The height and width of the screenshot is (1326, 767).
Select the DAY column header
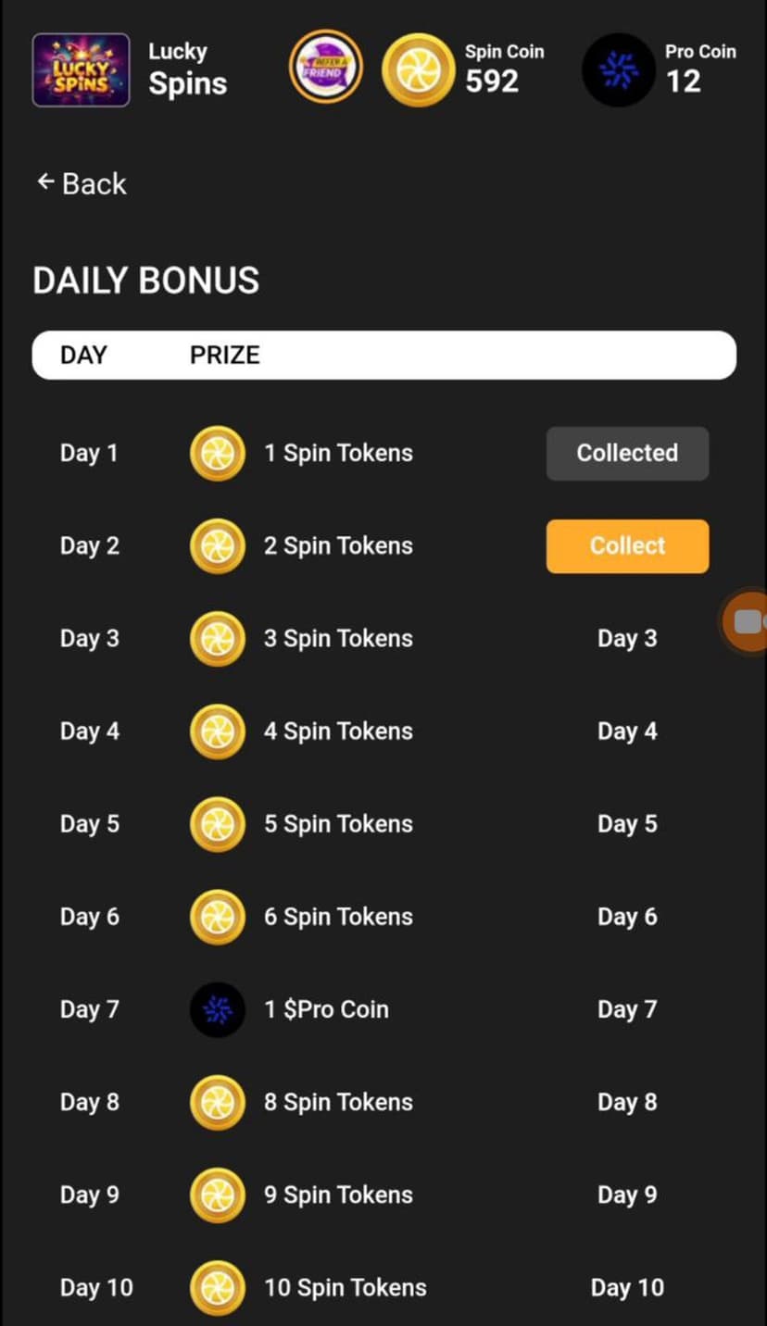tap(83, 356)
